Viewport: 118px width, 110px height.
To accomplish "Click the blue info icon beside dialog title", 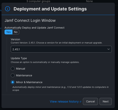I will (x=8, y=9).
